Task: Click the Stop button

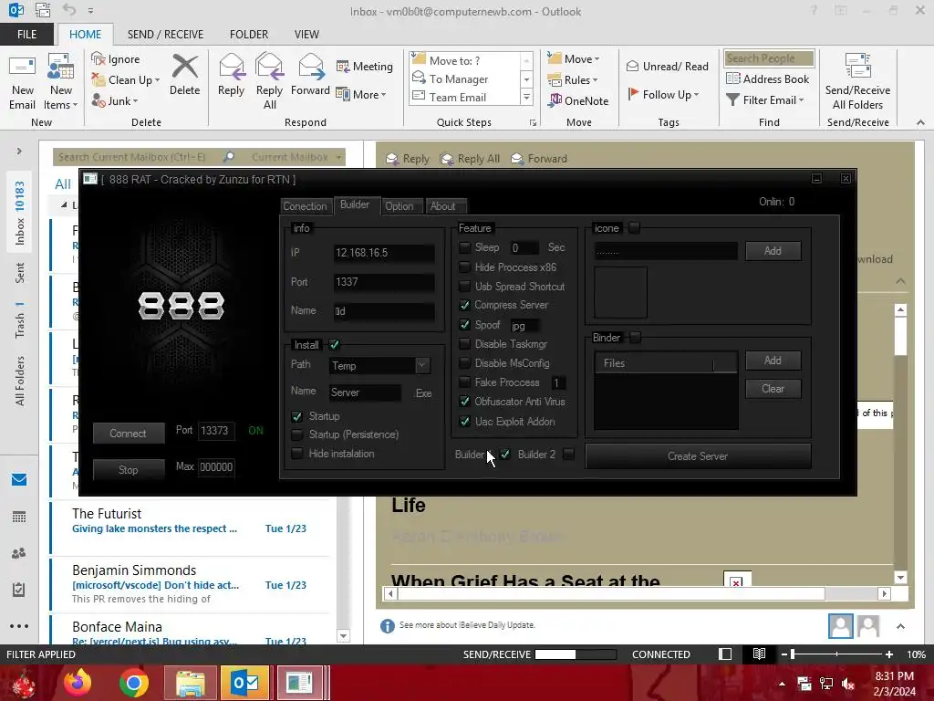Action: coord(128,470)
